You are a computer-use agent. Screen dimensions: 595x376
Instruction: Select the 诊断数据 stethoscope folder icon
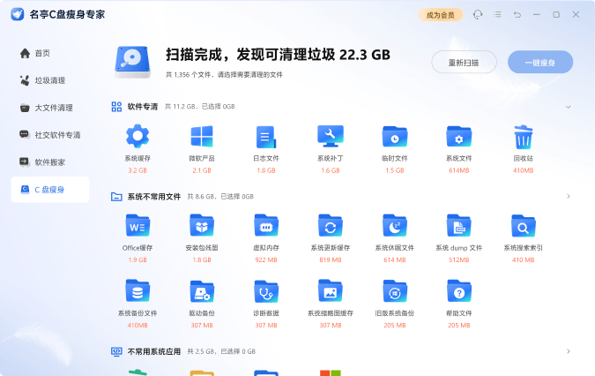tap(266, 291)
